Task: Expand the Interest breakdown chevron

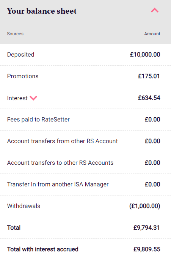Action: pos(33,98)
